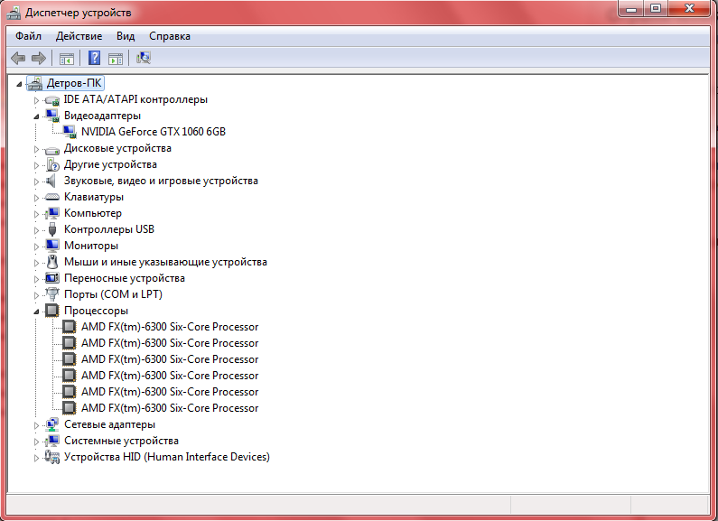
Task: Click the Устройства HID icon
Action: tap(52, 457)
